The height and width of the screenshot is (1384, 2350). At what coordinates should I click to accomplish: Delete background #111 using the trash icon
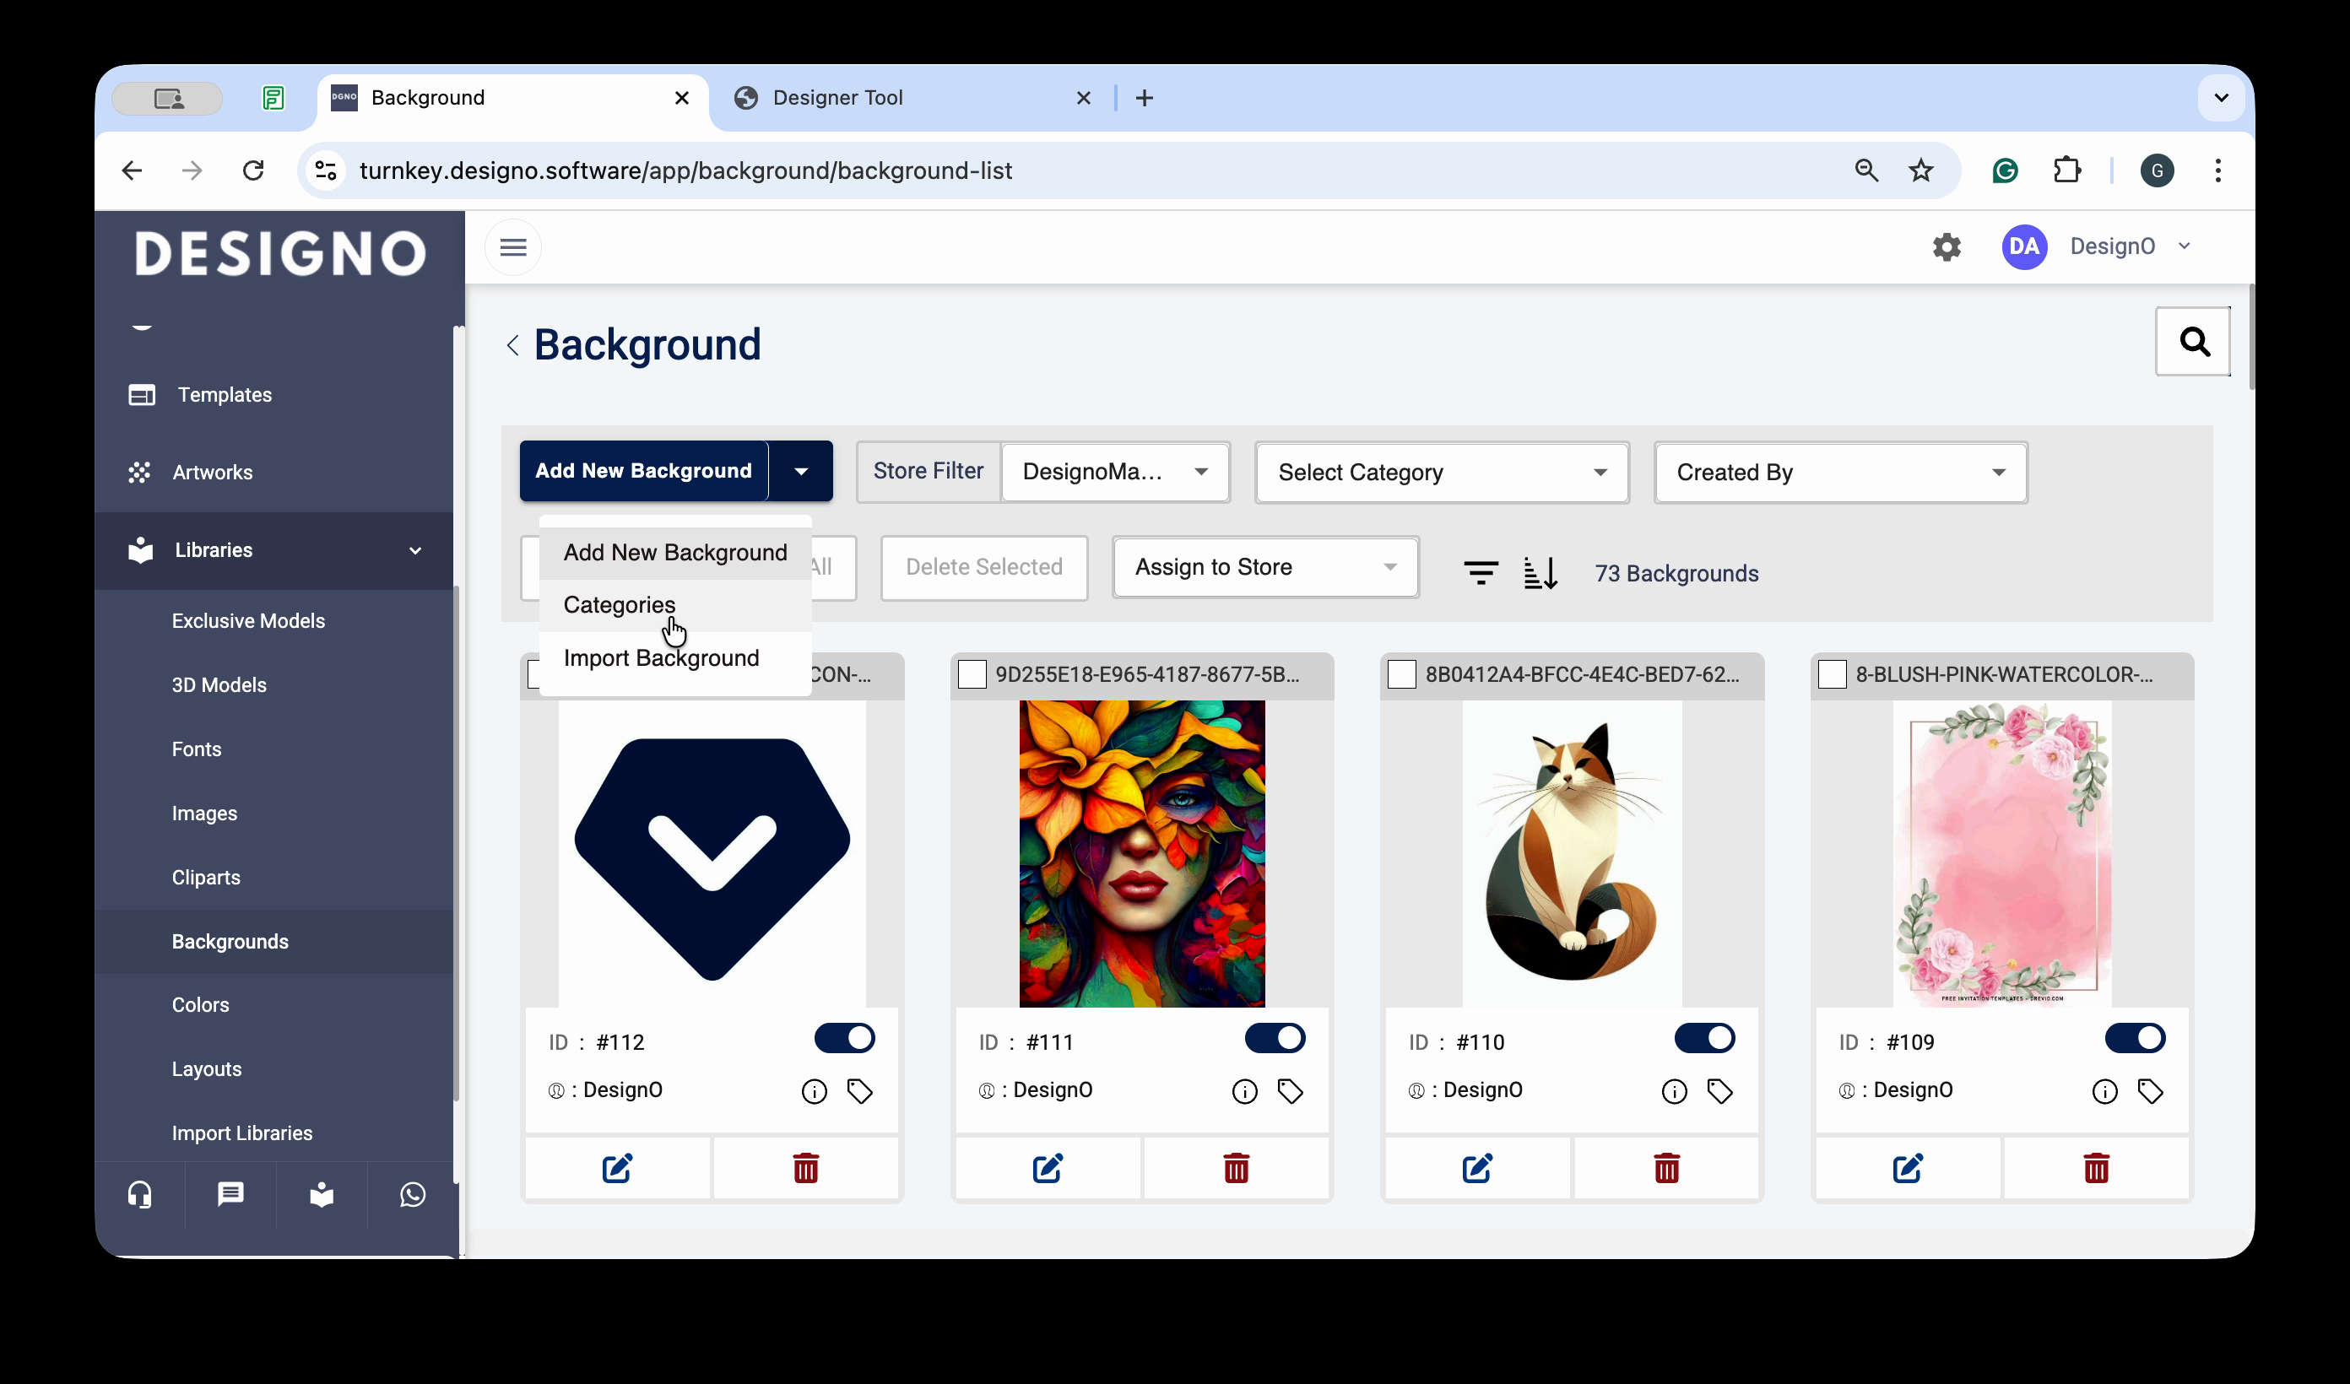1236,1168
